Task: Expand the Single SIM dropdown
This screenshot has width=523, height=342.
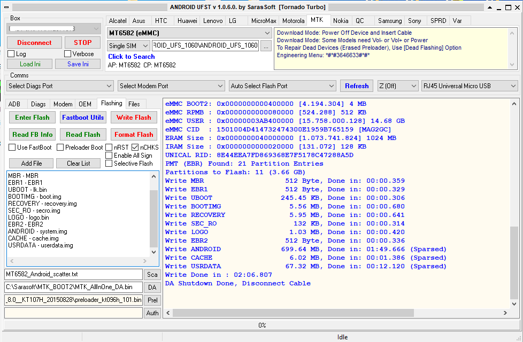Action: [128, 45]
